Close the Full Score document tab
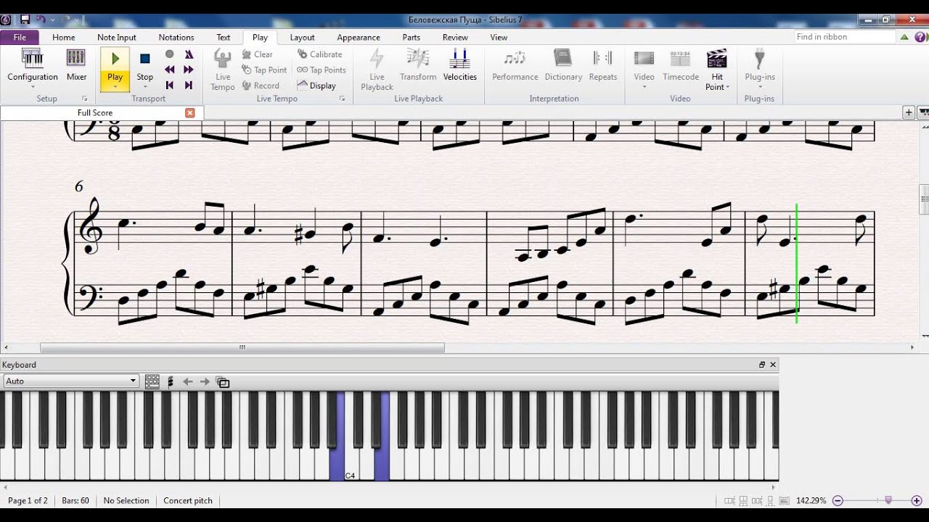The width and height of the screenshot is (929, 522). pos(190,113)
